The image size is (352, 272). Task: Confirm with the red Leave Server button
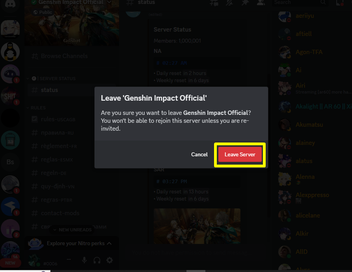click(240, 154)
